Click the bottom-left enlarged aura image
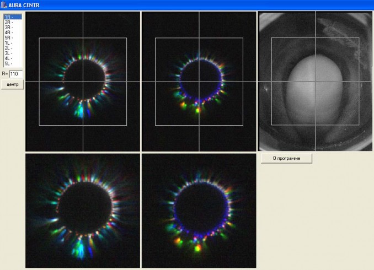 pos(83,211)
